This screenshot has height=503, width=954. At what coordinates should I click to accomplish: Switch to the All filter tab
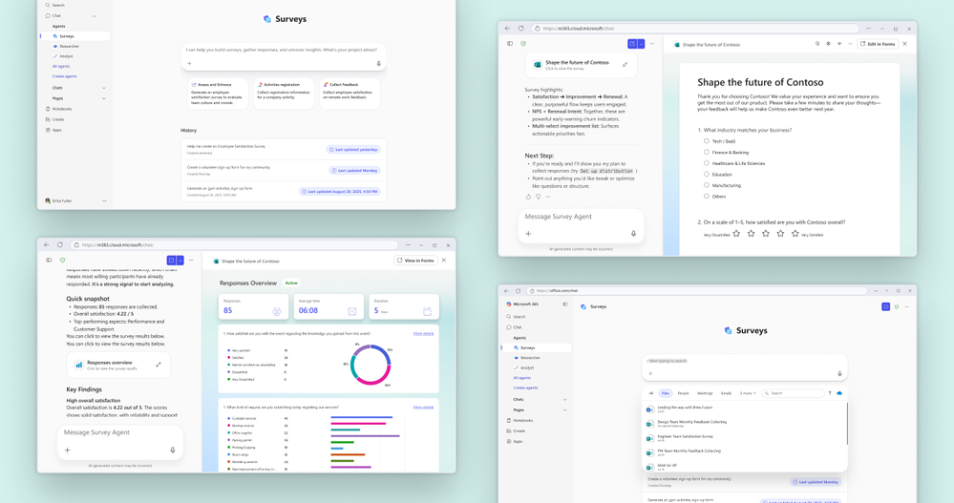tap(651, 393)
